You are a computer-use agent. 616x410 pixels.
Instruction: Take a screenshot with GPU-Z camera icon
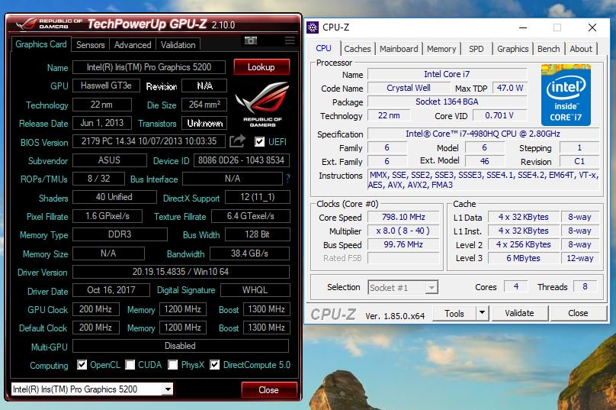[251, 40]
